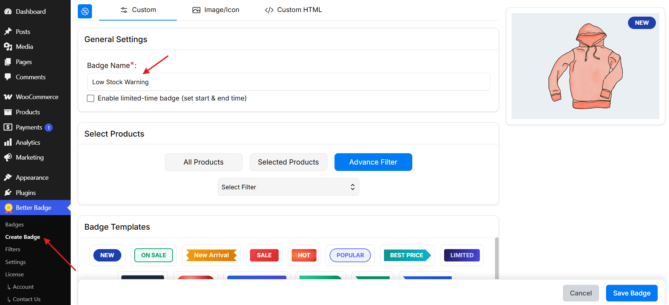
Task: Switch to the Custom tab
Action: (138, 10)
